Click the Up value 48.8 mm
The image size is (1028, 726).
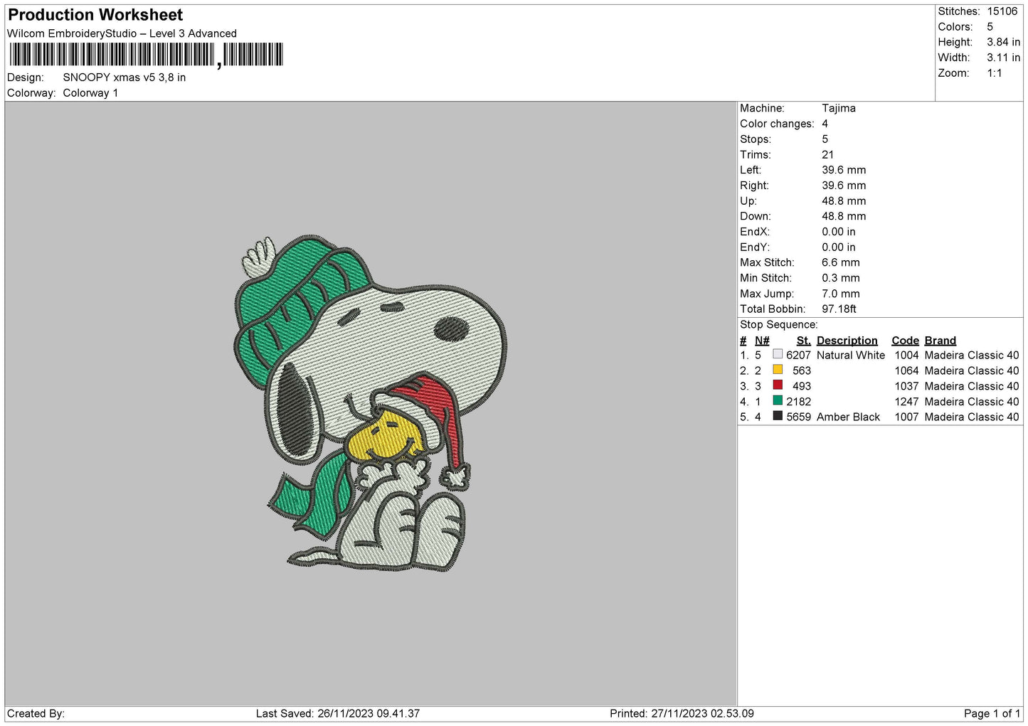point(844,201)
